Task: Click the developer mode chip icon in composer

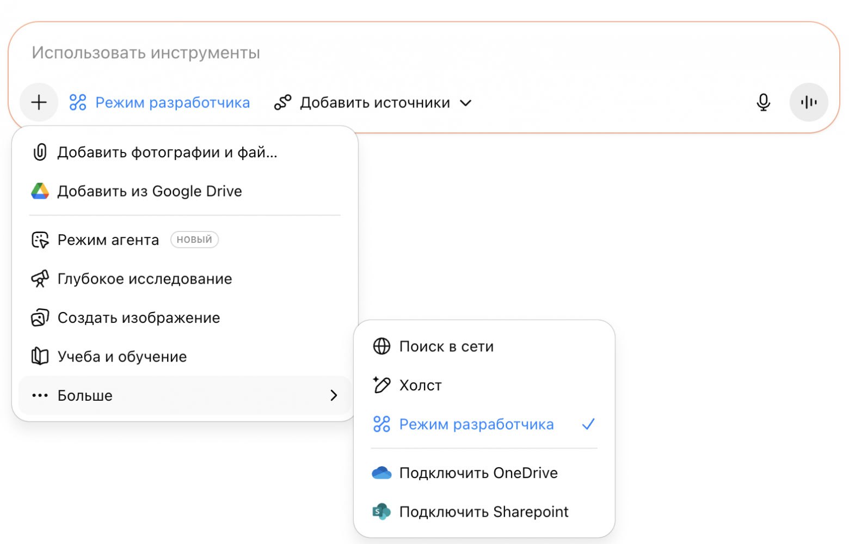Action: click(78, 102)
